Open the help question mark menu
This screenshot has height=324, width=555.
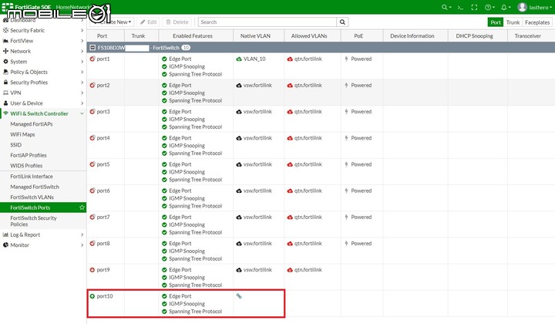coord(489,7)
